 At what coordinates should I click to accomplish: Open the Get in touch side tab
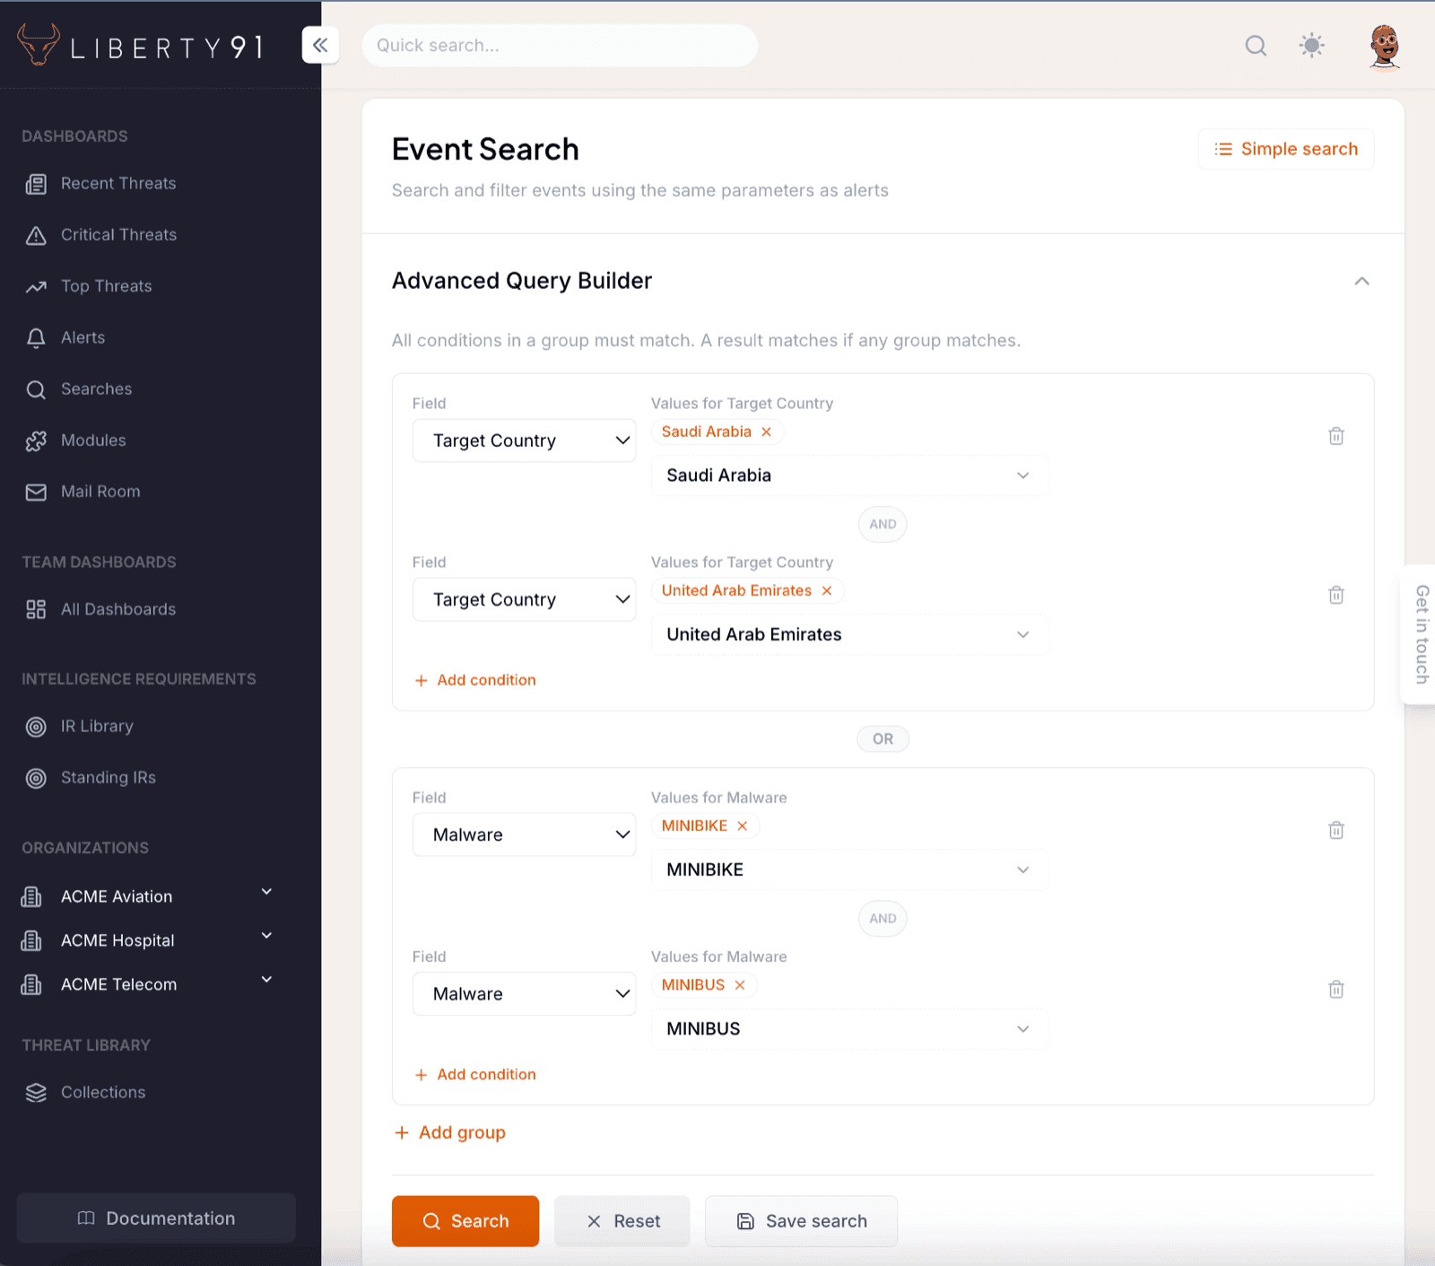[x=1420, y=634]
